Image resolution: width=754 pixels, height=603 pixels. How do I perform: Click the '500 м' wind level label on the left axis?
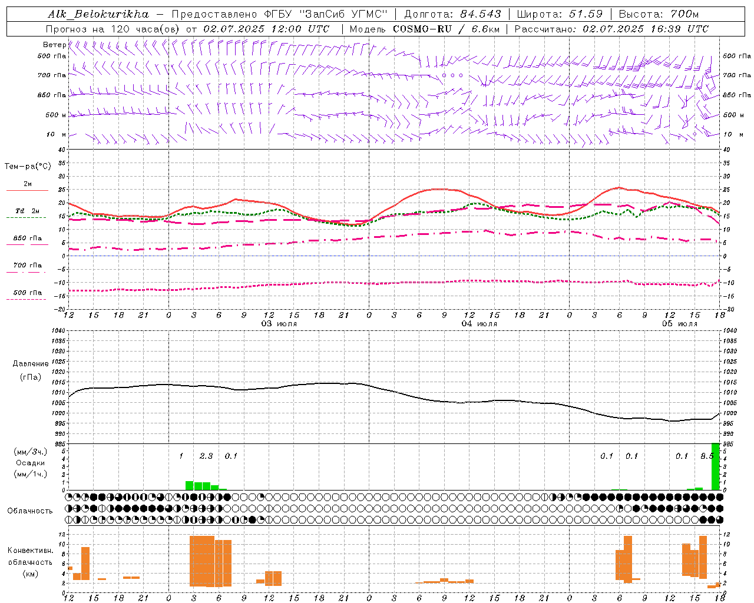(56, 115)
